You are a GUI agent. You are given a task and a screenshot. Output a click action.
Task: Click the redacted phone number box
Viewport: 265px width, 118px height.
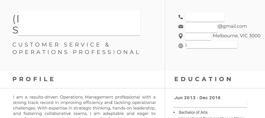pos(205,17)
